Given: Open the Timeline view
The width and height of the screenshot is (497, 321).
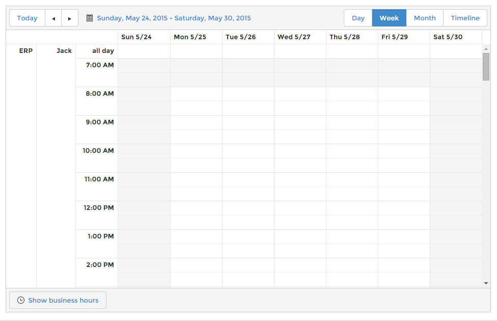Looking at the screenshot, I should (465, 18).
